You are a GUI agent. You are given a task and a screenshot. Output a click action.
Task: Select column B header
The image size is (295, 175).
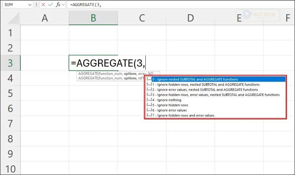point(93,18)
